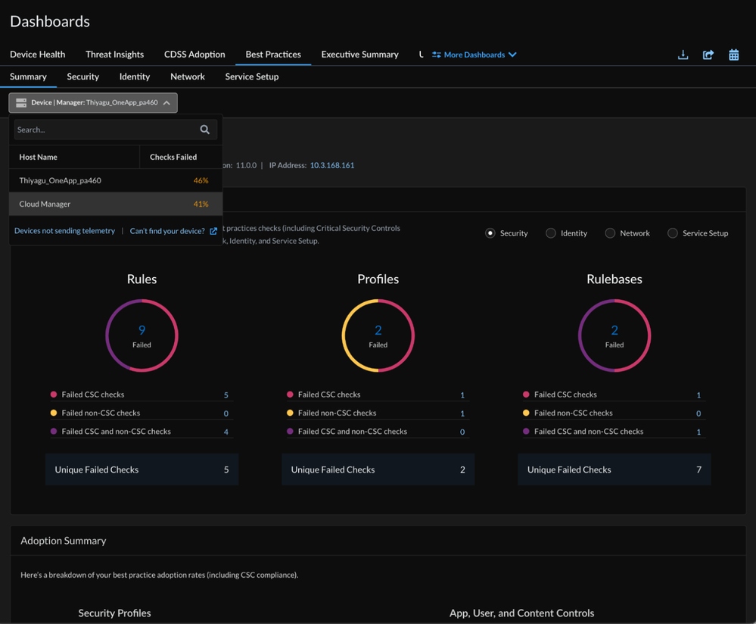Click the share dashboard icon

tap(708, 55)
